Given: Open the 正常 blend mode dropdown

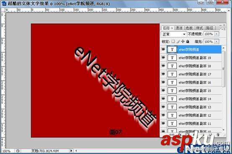Looking at the screenshot, I should [x=174, y=34].
